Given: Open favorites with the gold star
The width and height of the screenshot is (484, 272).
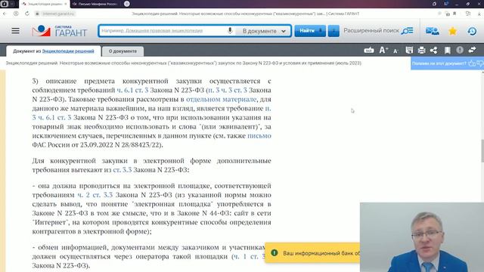Looking at the screenshot, I should 452,31.
